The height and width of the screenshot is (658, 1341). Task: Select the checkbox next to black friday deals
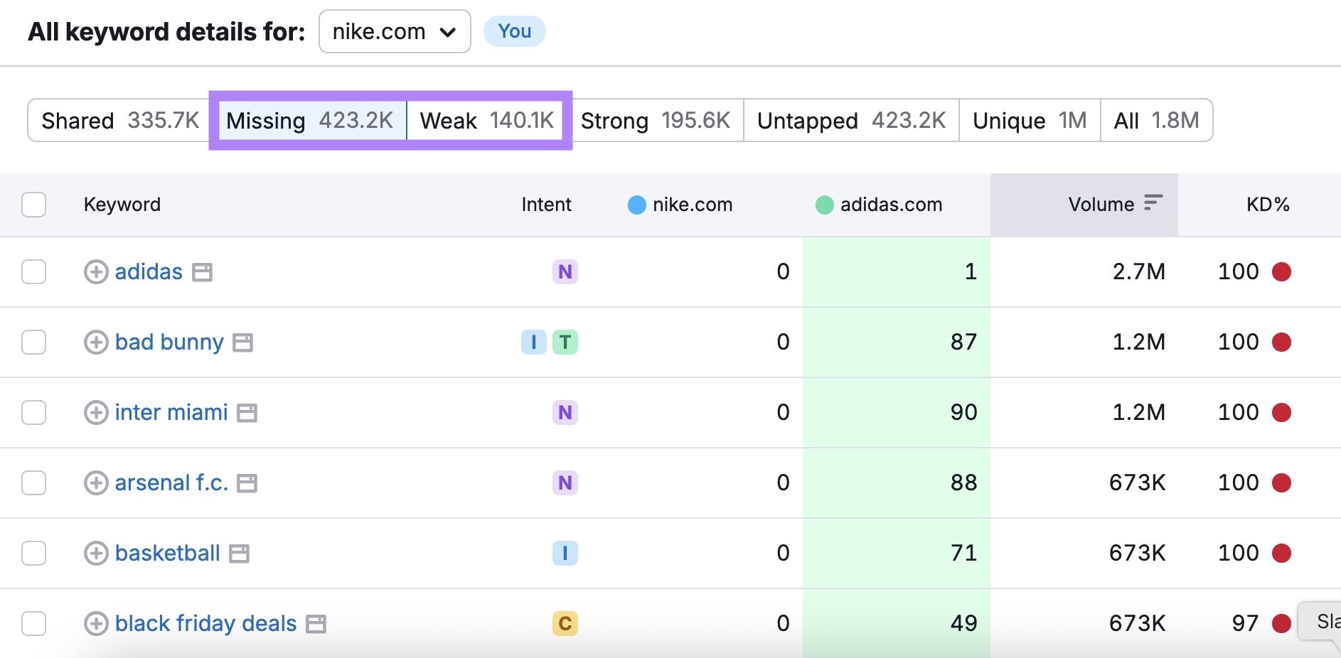pos(33,623)
